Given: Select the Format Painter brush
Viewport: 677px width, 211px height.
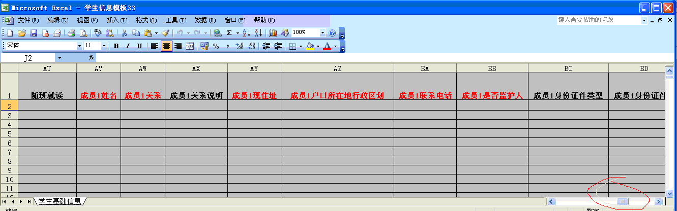Looking at the screenshot, I should (x=165, y=33).
